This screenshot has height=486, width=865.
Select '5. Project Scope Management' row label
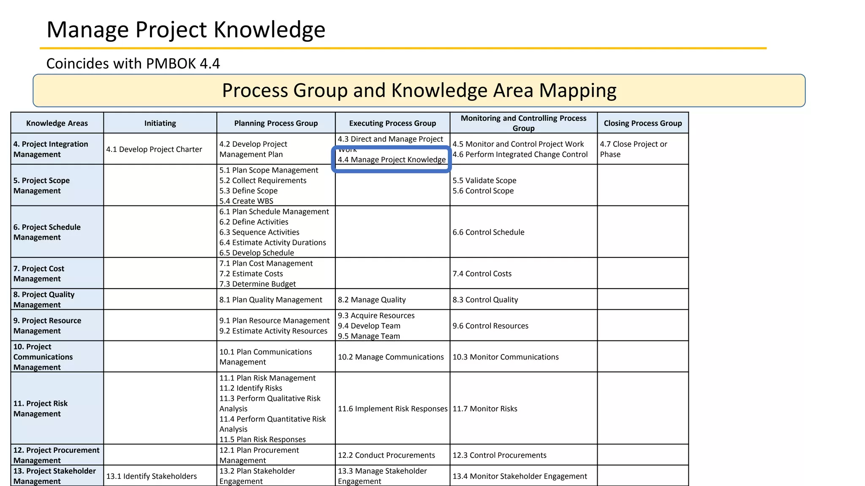[57, 185]
